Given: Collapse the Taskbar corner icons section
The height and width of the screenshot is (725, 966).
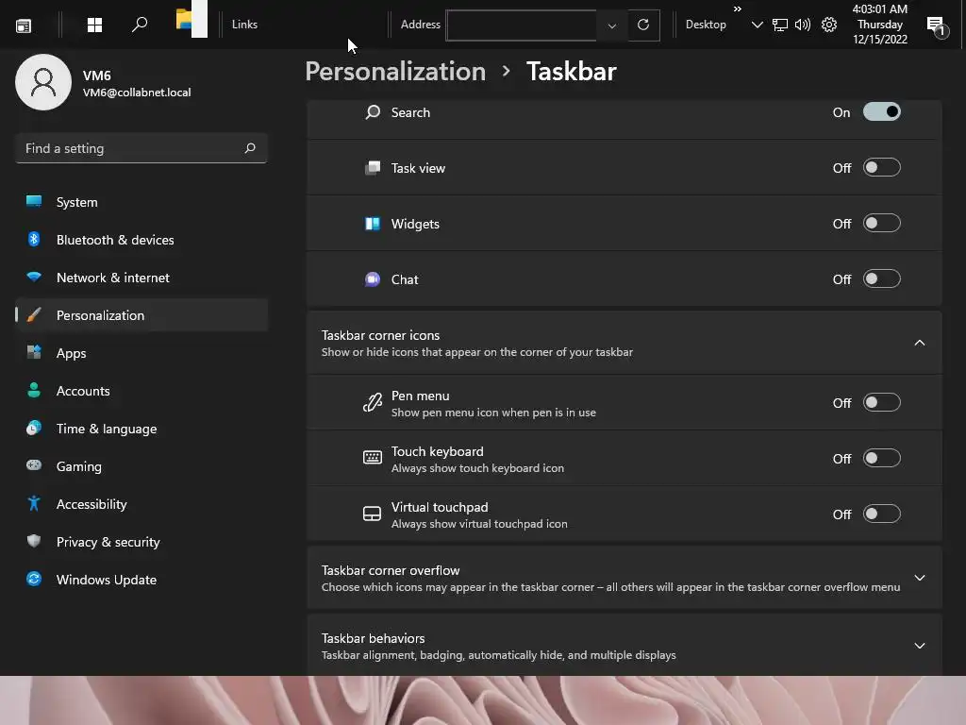Looking at the screenshot, I should [919, 343].
